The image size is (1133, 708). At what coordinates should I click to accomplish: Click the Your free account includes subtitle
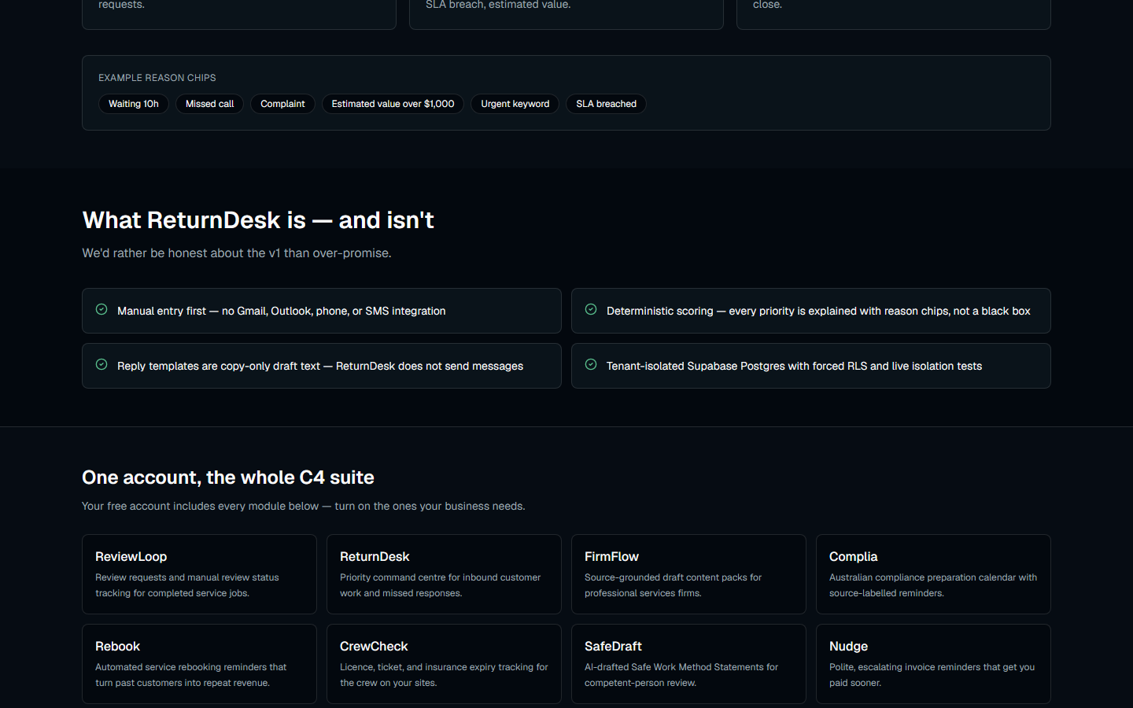coord(304,506)
